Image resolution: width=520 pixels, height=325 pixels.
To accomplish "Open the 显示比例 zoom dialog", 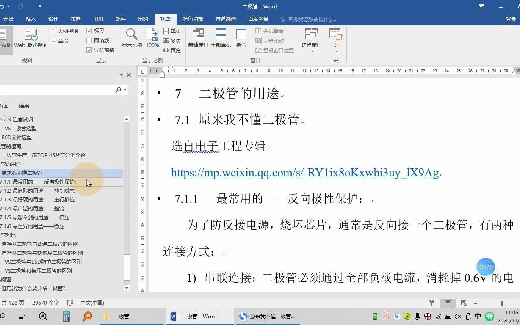I will click(131, 38).
